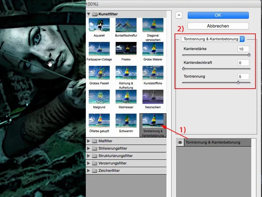Click the Malfilter folder icon
This screenshot has height=197, width=262.
(95, 141)
